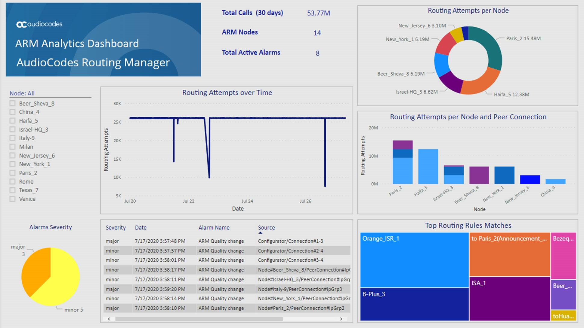584x328 pixels.
Task: Check the Texas_7 node checkbox
Action: [12, 190]
